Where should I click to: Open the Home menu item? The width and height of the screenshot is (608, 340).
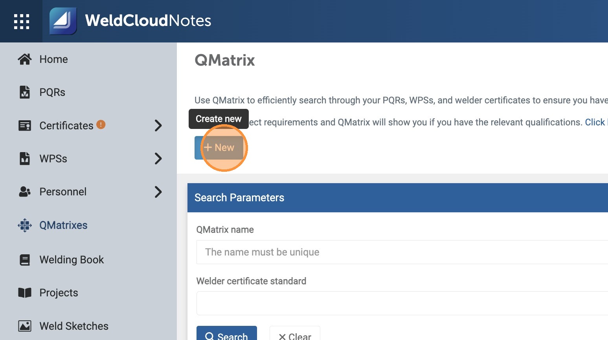(53, 59)
